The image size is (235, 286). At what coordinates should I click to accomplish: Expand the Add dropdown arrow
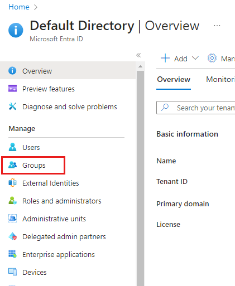pyautogui.click(x=195, y=59)
